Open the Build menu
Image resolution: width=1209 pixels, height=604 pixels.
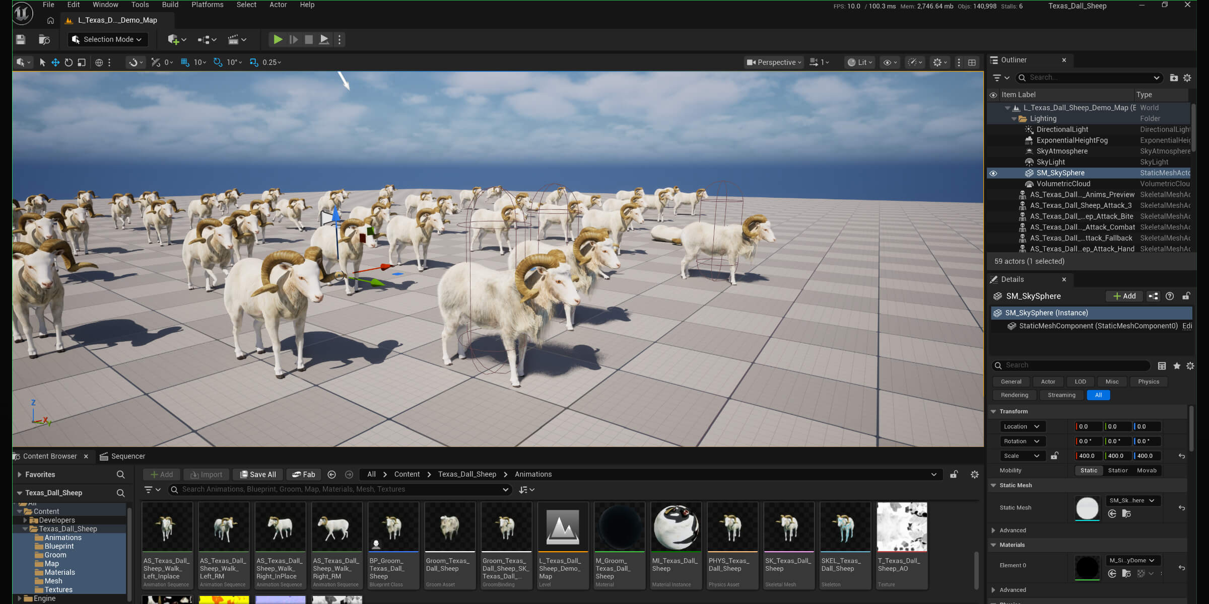click(170, 5)
